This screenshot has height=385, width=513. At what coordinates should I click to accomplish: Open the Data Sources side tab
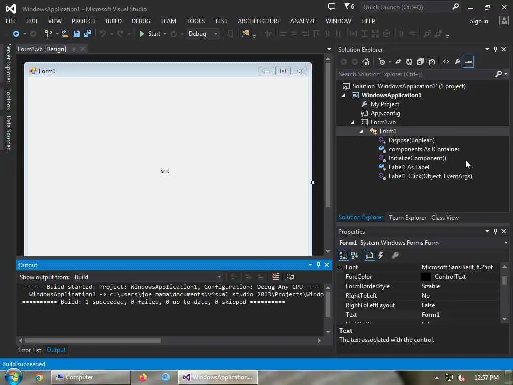pyautogui.click(x=8, y=132)
